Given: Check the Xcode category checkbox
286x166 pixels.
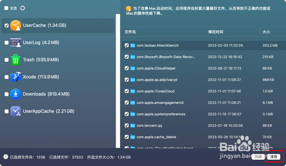Looking at the screenshot, I should tap(7, 77).
